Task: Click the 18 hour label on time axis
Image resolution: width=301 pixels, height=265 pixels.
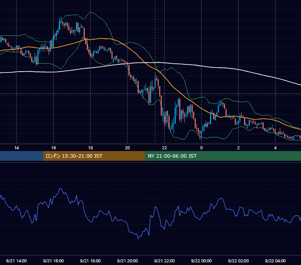Action: coord(90,148)
